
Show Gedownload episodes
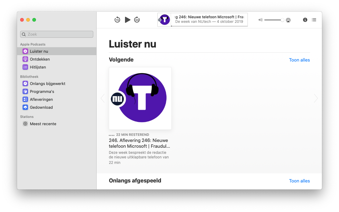coord(41,107)
